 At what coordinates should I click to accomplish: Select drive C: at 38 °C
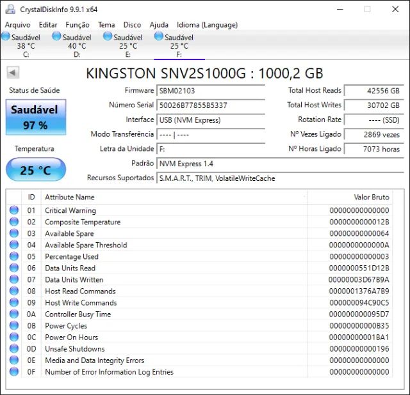[26, 45]
